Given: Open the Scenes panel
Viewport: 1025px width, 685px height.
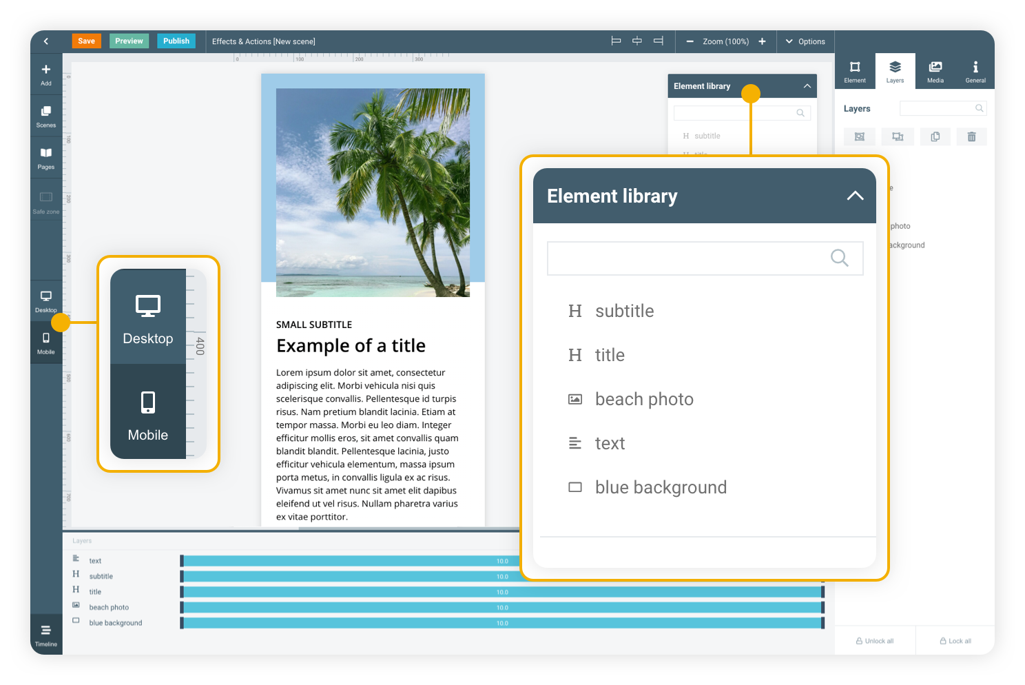Looking at the screenshot, I should pyautogui.click(x=45, y=116).
